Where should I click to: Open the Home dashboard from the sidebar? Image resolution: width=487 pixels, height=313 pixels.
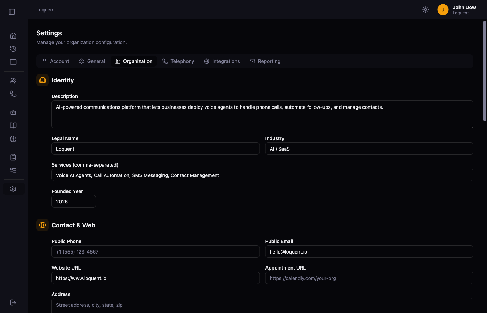point(13,35)
